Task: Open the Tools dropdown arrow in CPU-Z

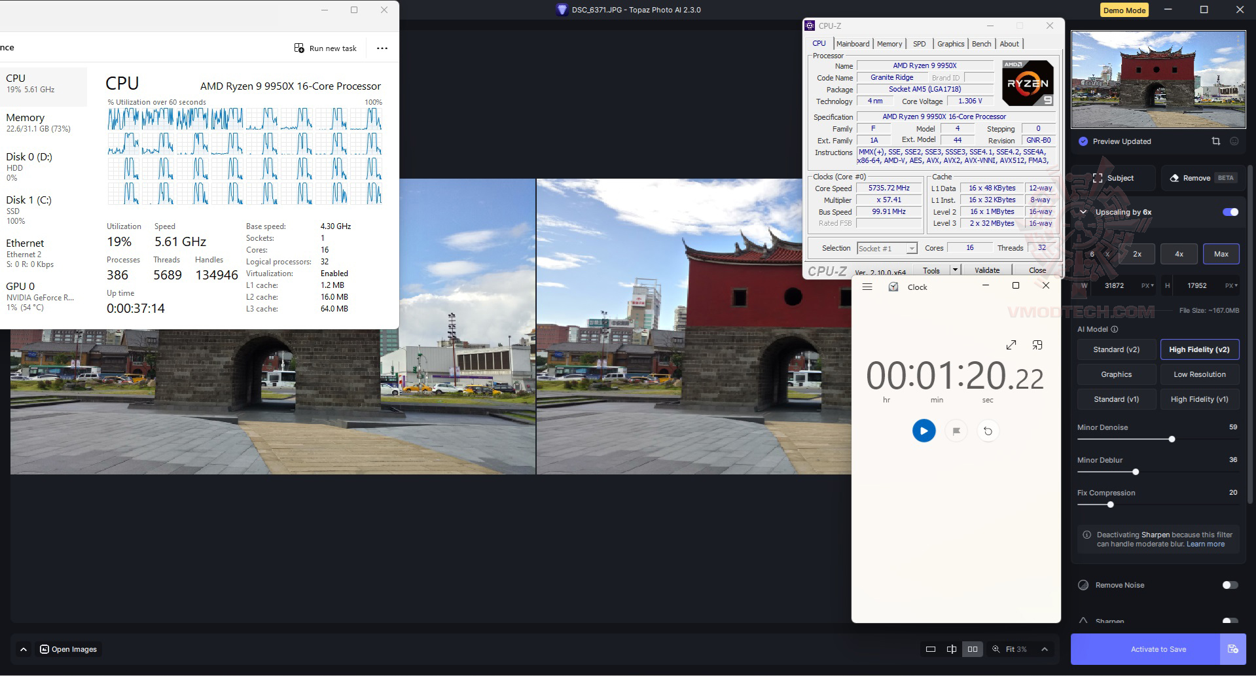Action: [x=955, y=270]
